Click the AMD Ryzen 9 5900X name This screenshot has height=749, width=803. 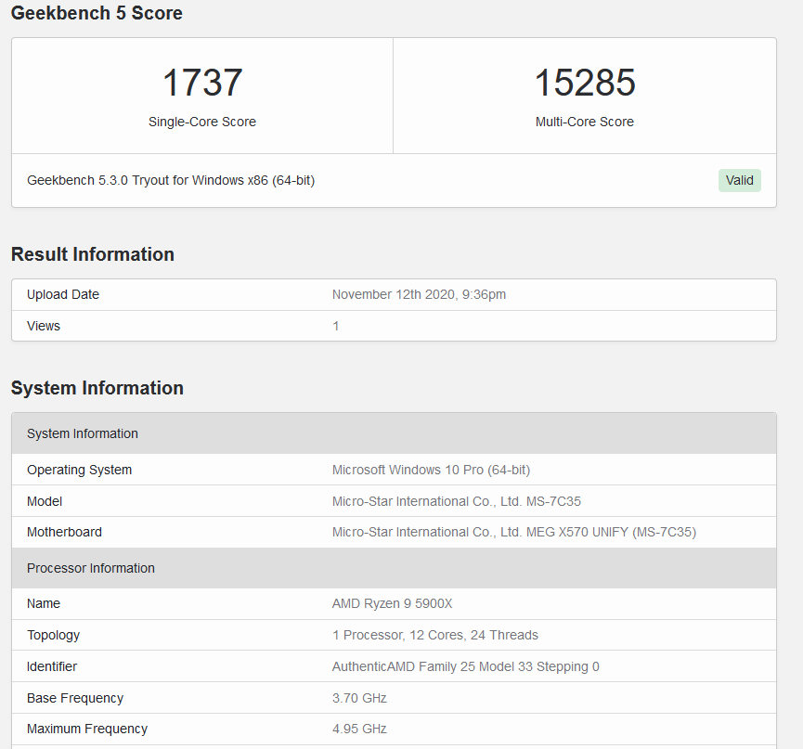[x=392, y=603]
